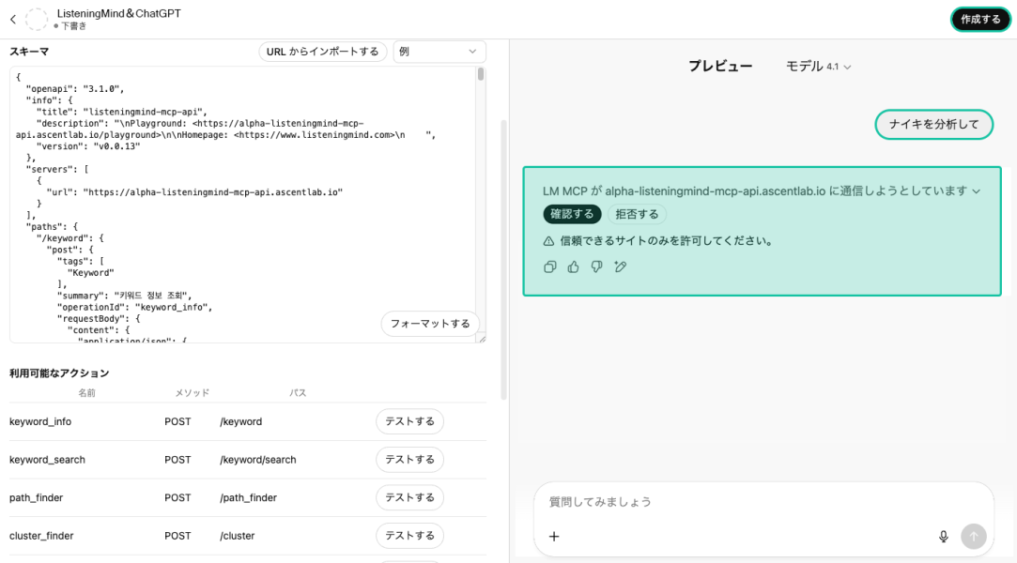Click the メソッド column header
Image resolution: width=1017 pixels, height=563 pixels.
pyautogui.click(x=192, y=393)
